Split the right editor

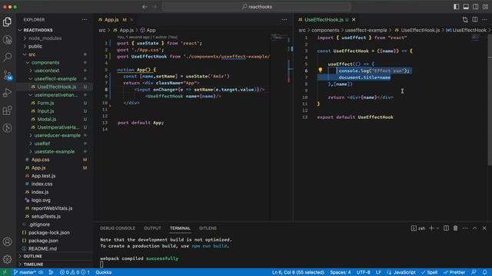(475, 20)
